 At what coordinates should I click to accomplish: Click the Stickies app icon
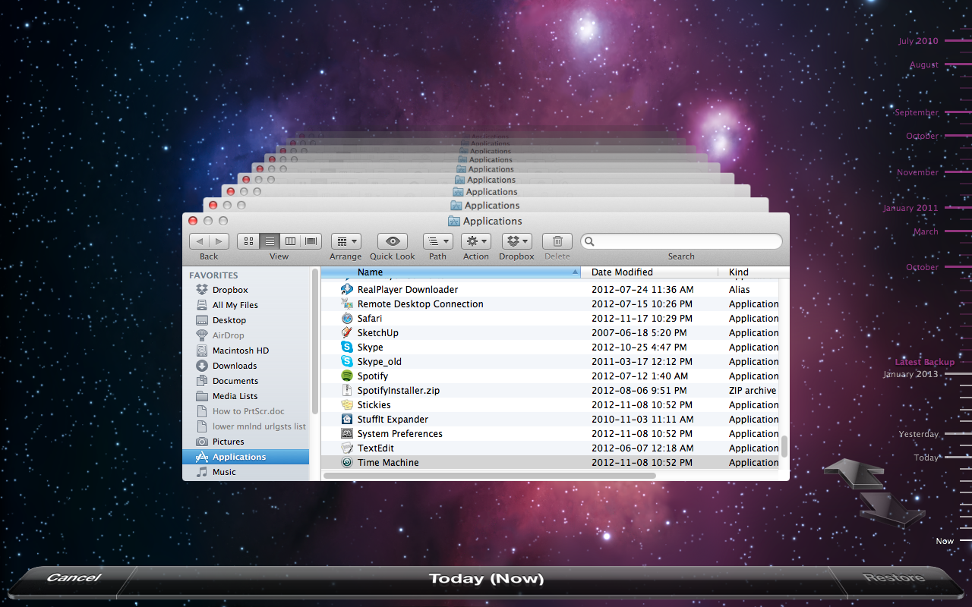click(x=347, y=404)
